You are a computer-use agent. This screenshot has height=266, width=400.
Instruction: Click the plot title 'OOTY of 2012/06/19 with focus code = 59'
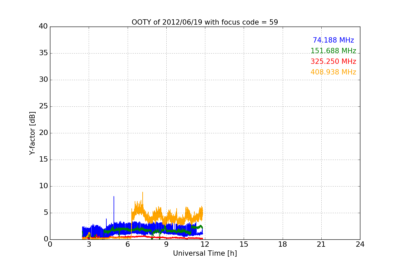(205, 22)
